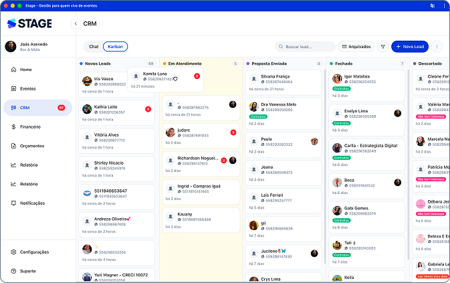This screenshot has width=450, height=283.
Task: Collapse the sidebar with the chevron button
Action: click(x=76, y=23)
